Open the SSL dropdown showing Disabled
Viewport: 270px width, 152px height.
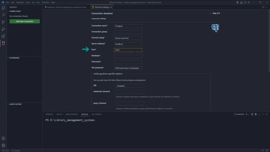point(130,86)
